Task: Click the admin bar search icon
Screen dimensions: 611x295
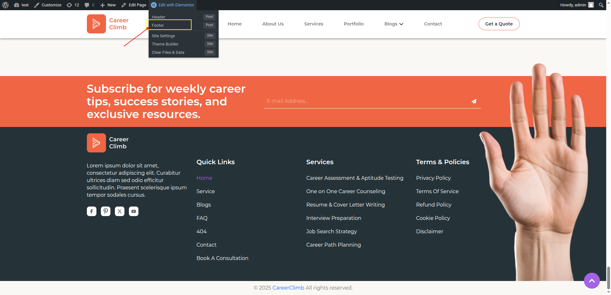Action: (x=601, y=5)
